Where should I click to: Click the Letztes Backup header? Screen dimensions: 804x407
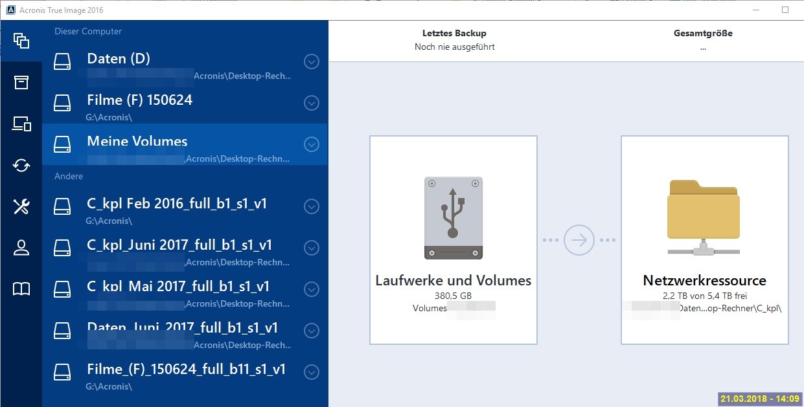455,33
